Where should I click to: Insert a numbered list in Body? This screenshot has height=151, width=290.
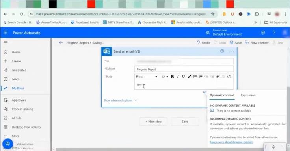click(x=201, y=76)
